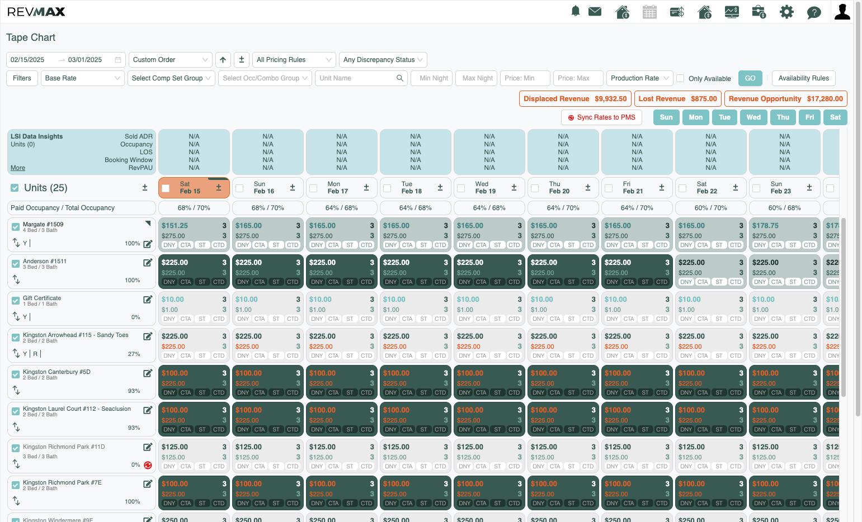Viewport: 862px width, 522px height.
Task: Check the Sun Feb 16 column checkbox
Action: click(x=239, y=188)
